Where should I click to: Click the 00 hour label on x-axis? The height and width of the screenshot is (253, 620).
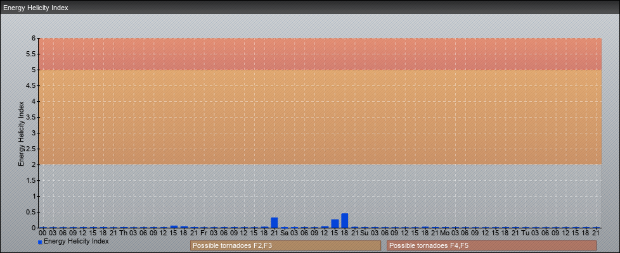[42, 233]
